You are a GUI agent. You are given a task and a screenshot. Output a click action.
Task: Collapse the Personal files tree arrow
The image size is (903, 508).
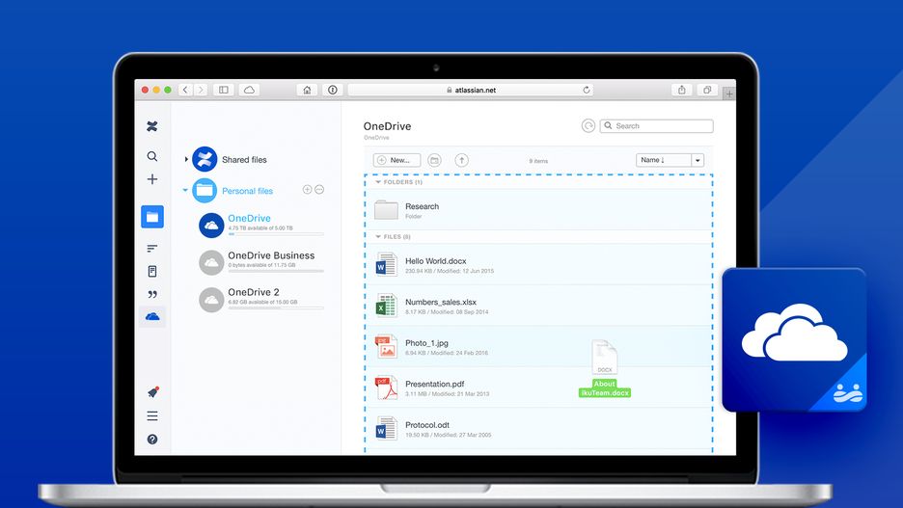click(x=185, y=190)
